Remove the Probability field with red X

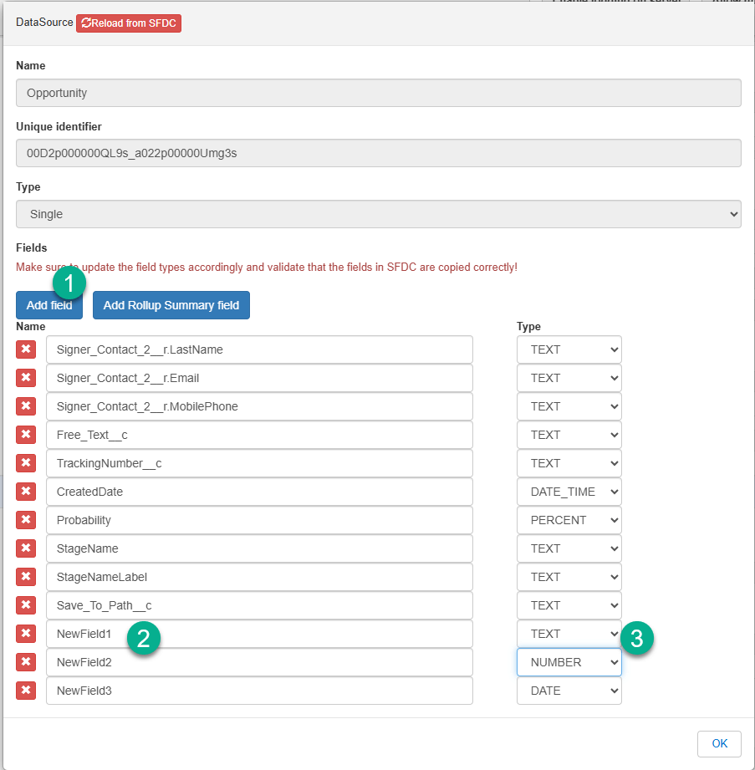tap(26, 520)
